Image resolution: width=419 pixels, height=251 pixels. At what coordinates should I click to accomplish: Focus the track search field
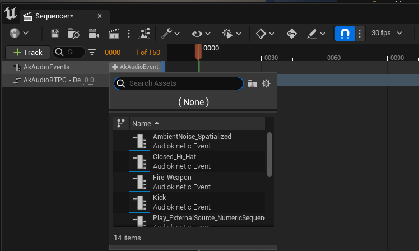pyautogui.click(x=69, y=52)
